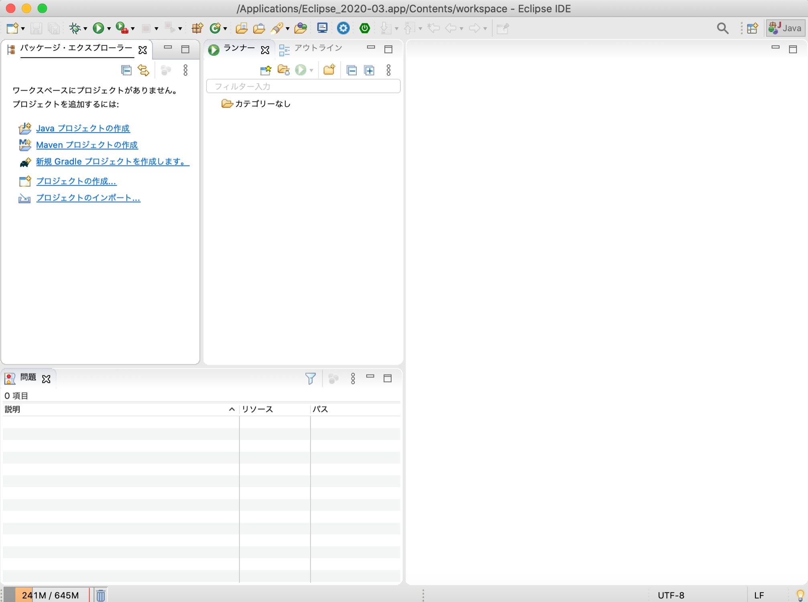Run garbage collector trash icon

click(x=101, y=595)
